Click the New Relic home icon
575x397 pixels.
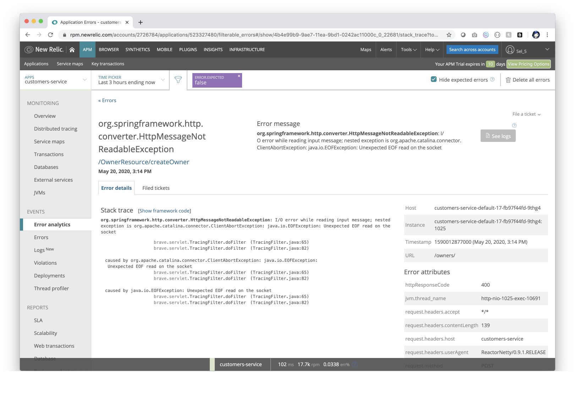coord(72,50)
